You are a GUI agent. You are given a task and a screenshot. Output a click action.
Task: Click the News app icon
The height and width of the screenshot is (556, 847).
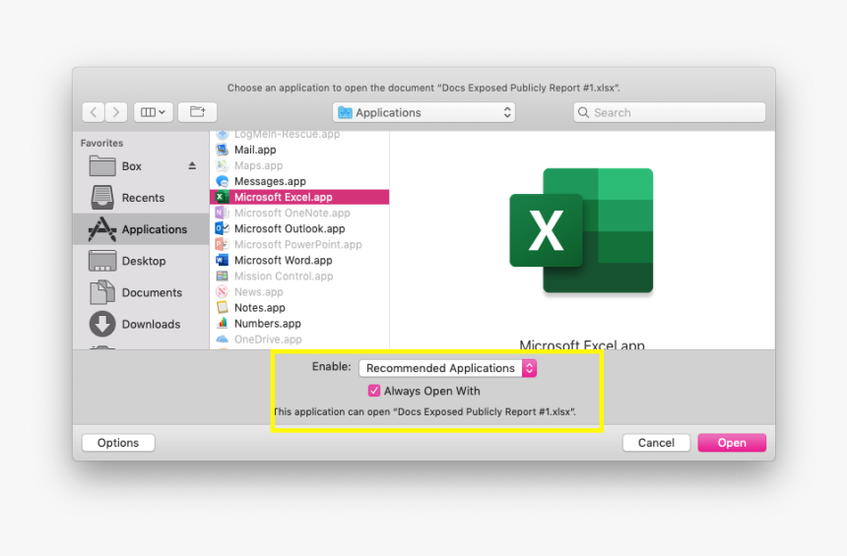click(222, 291)
